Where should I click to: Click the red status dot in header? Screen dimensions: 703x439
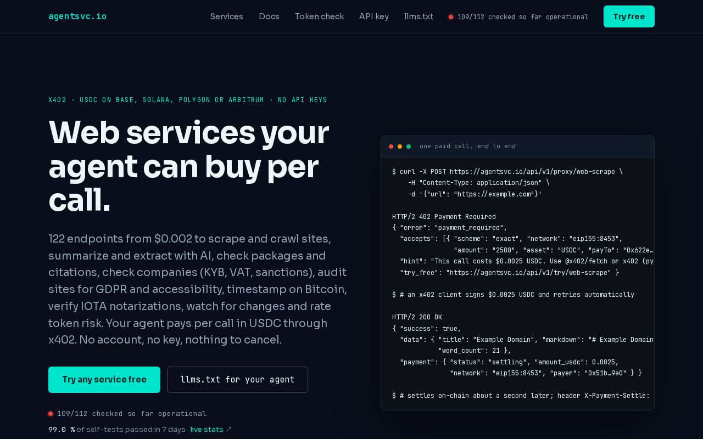451,17
